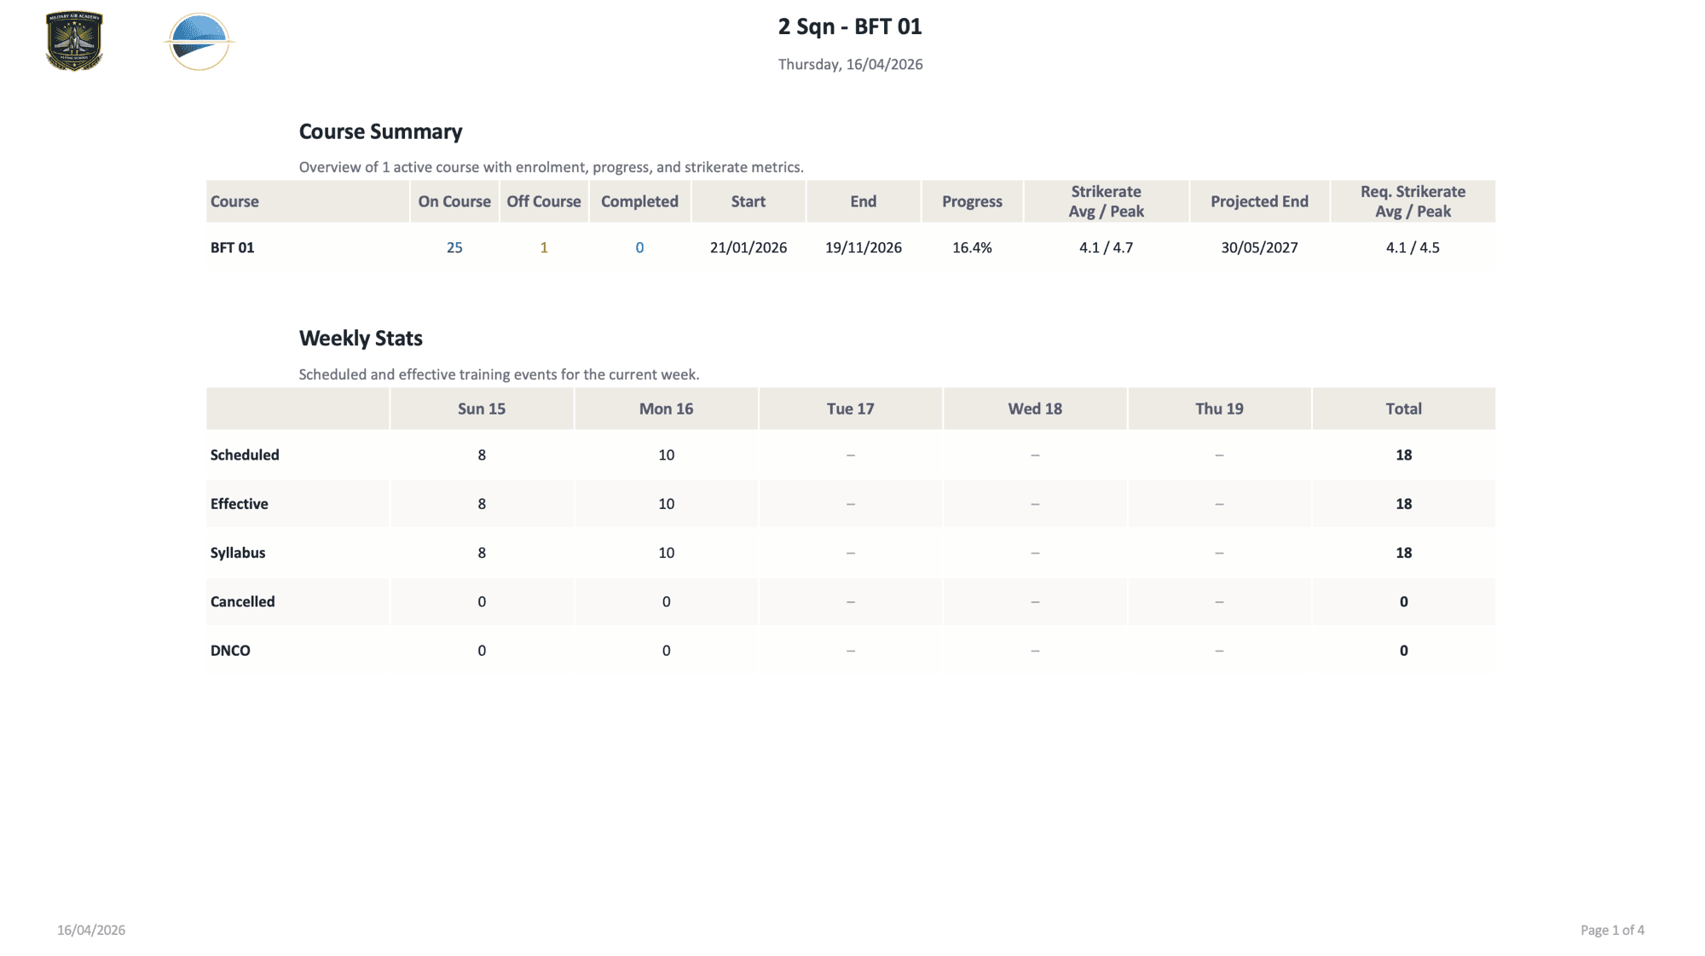This screenshot has height=956, width=1705.
Task: Select the BFT 01 course name
Action: coord(231,247)
